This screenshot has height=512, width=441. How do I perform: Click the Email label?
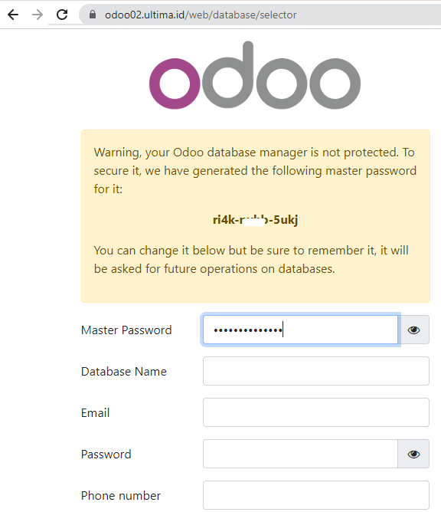[95, 413]
